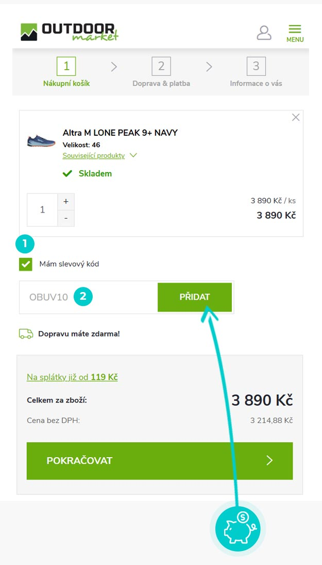The image size is (322, 565).
Task: Click the PŘIDAT button
Action: pos(195,297)
